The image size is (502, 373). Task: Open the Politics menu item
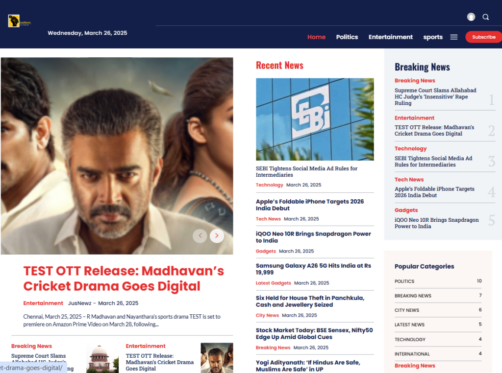347,37
